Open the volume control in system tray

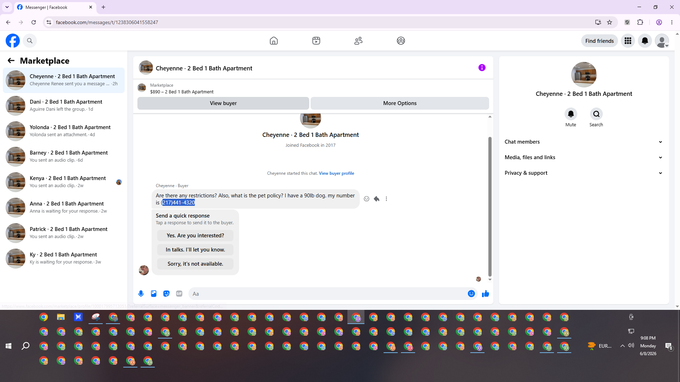point(631,346)
